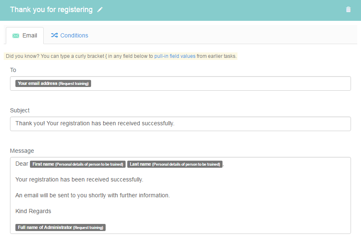Viewport: 361px width, 246px height.
Task: Click the green envelope icon
Action: (16, 36)
